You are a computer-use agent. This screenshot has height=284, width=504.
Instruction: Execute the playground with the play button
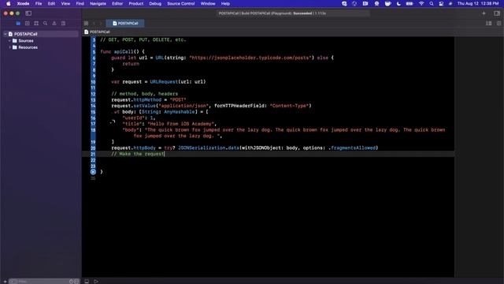tap(96, 281)
